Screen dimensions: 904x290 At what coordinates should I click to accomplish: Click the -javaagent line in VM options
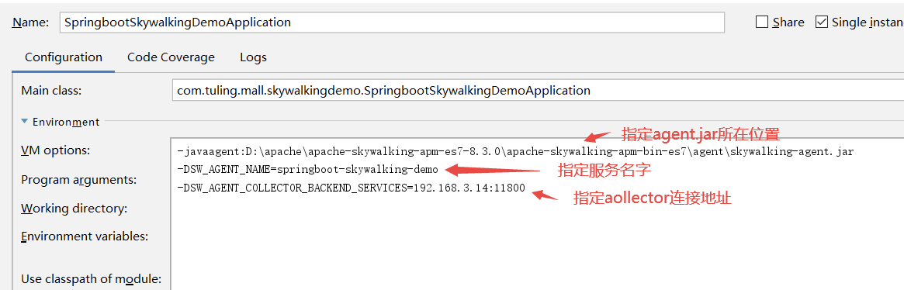(515, 152)
